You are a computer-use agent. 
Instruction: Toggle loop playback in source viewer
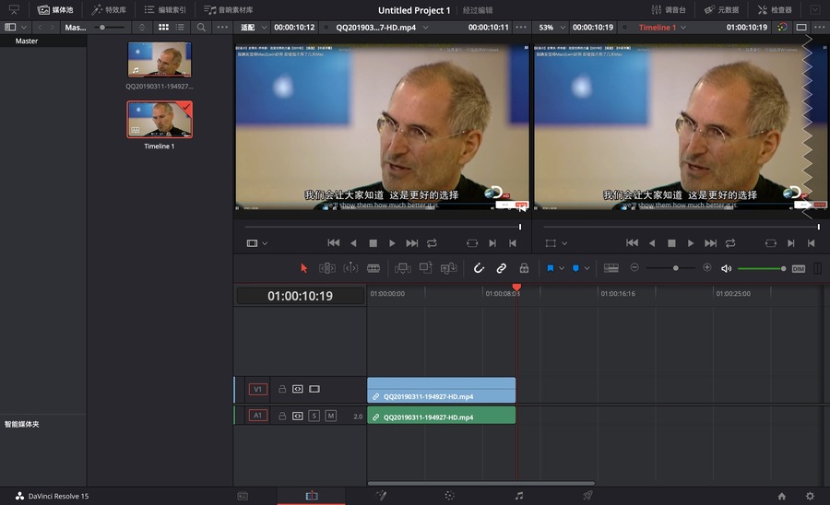click(432, 243)
